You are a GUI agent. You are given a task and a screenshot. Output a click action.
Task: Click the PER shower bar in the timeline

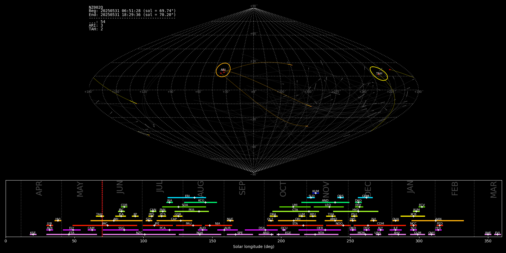point(192,211)
